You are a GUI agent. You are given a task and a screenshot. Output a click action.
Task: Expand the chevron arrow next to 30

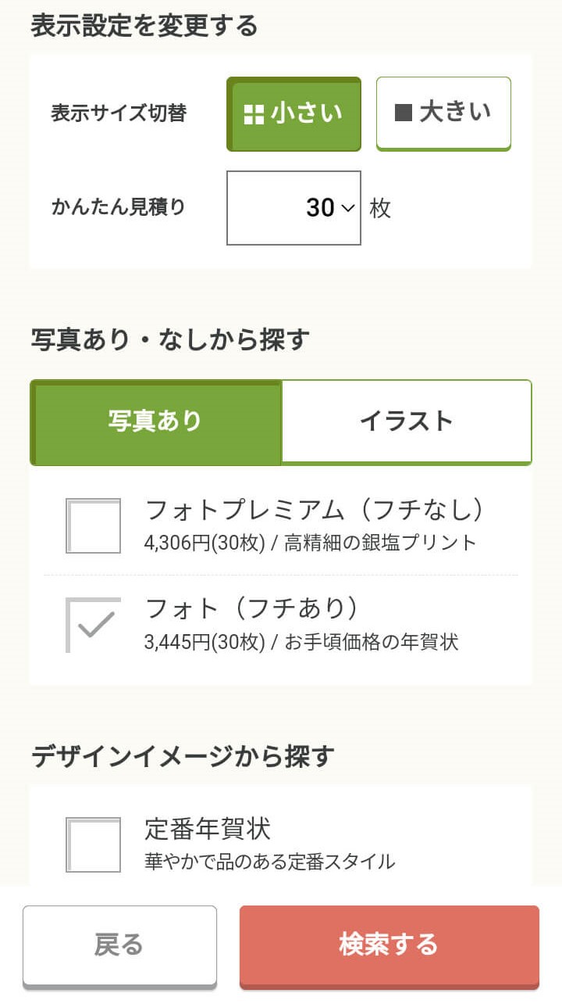coord(348,209)
